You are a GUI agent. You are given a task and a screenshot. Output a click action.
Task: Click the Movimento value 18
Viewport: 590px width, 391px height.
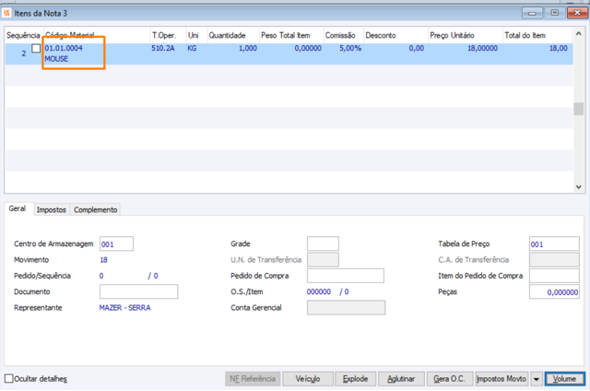point(103,260)
